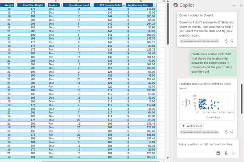Click the upper AI-generated content disclaimer
The width and height of the screenshot is (244, 162).
199,41
